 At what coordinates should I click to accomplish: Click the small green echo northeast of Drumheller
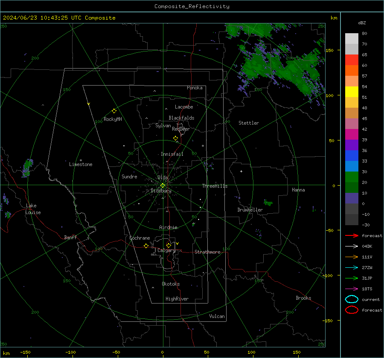point(268,203)
